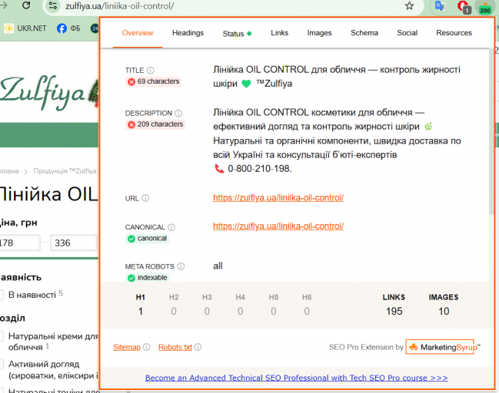Image resolution: width=499 pixels, height=393 pixels.
Task: Click the info icon beside Sitemap
Action: point(146,347)
